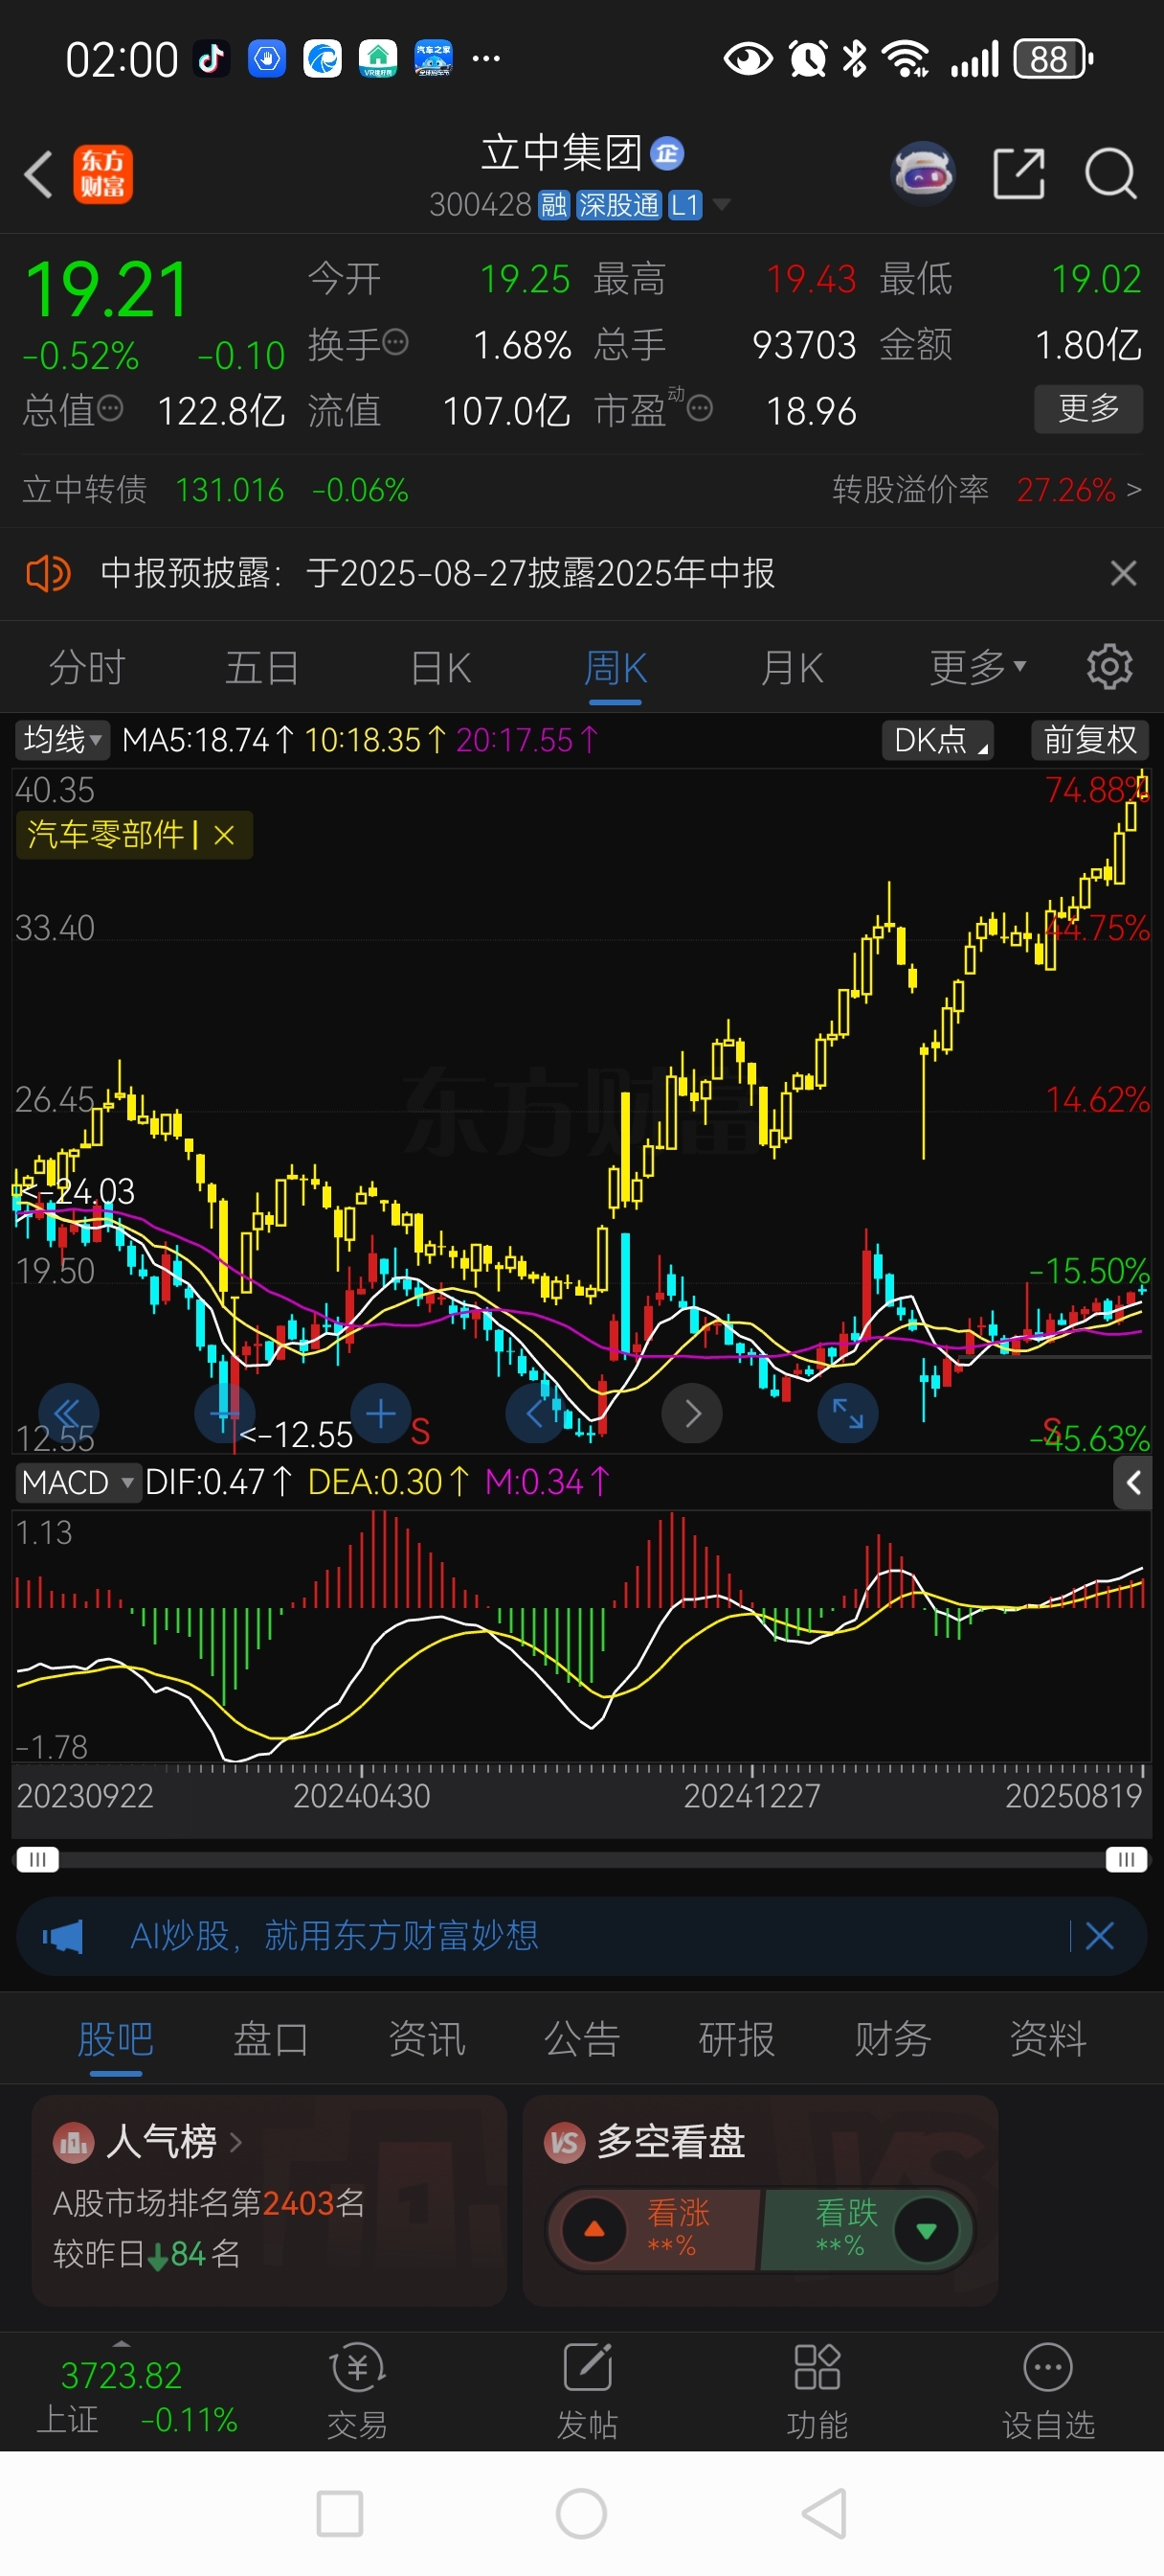Open 交易 trading icon
The width and height of the screenshot is (1164, 2576).
click(357, 2391)
